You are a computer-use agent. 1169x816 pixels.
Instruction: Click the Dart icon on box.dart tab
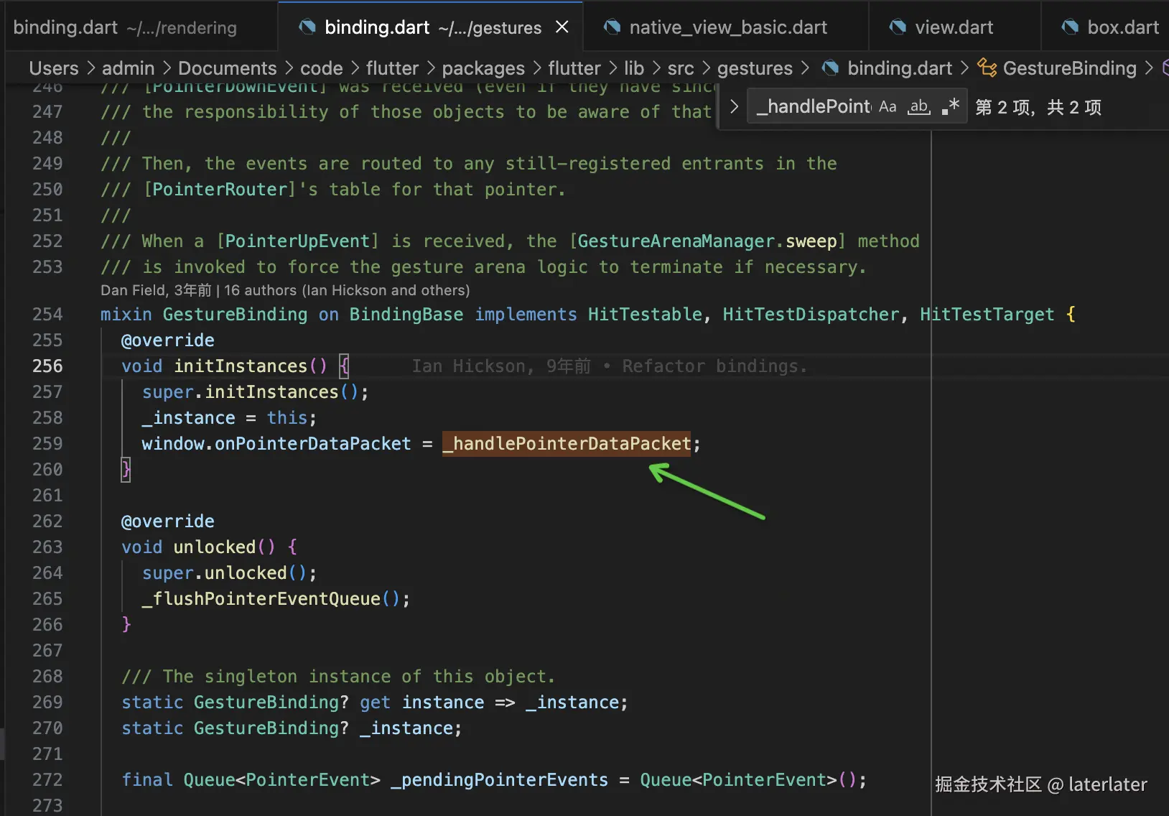pyautogui.click(x=1070, y=27)
